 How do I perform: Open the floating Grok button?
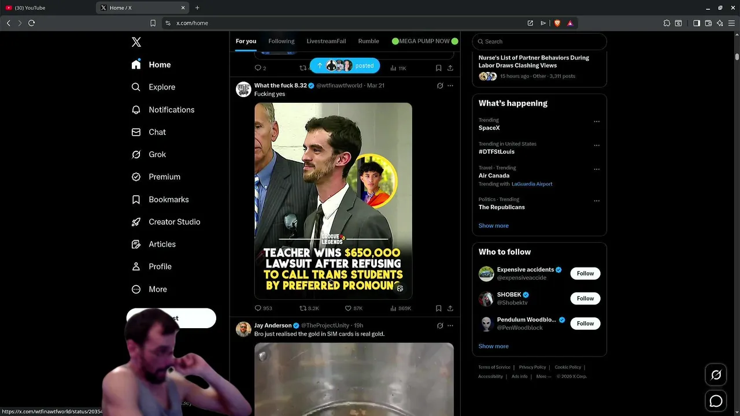[716, 375]
